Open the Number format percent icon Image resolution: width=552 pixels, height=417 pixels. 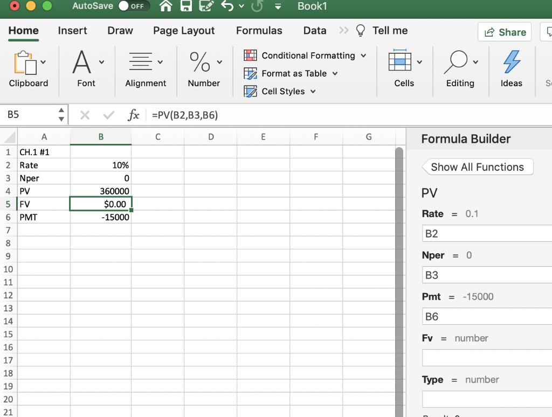point(199,62)
